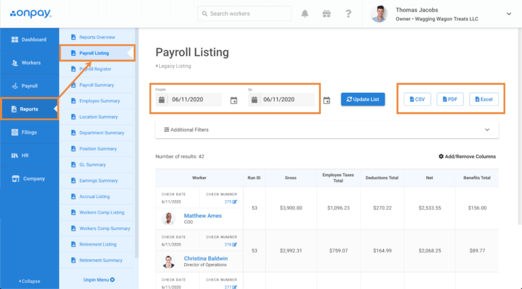
Task: Open calendar picker for To date
Action: click(326, 100)
